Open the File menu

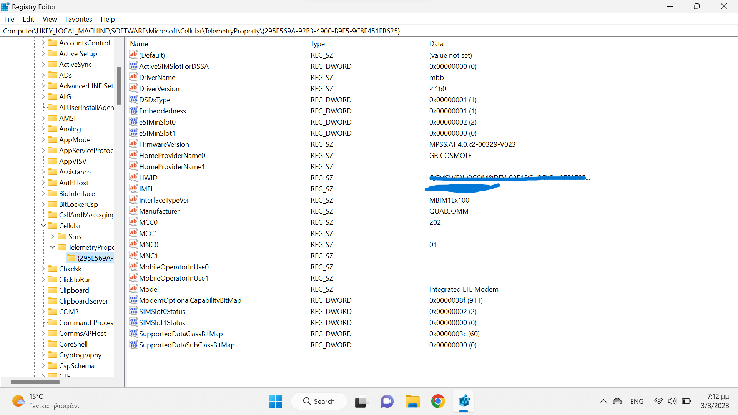click(x=9, y=19)
